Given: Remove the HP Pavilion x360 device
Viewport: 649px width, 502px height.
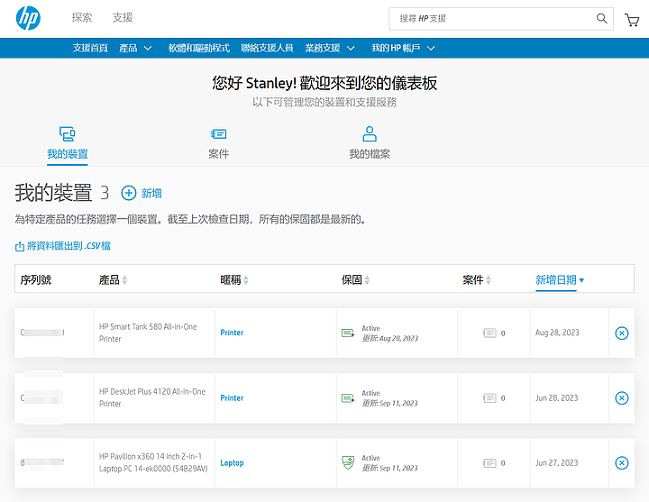Looking at the screenshot, I should (622, 462).
